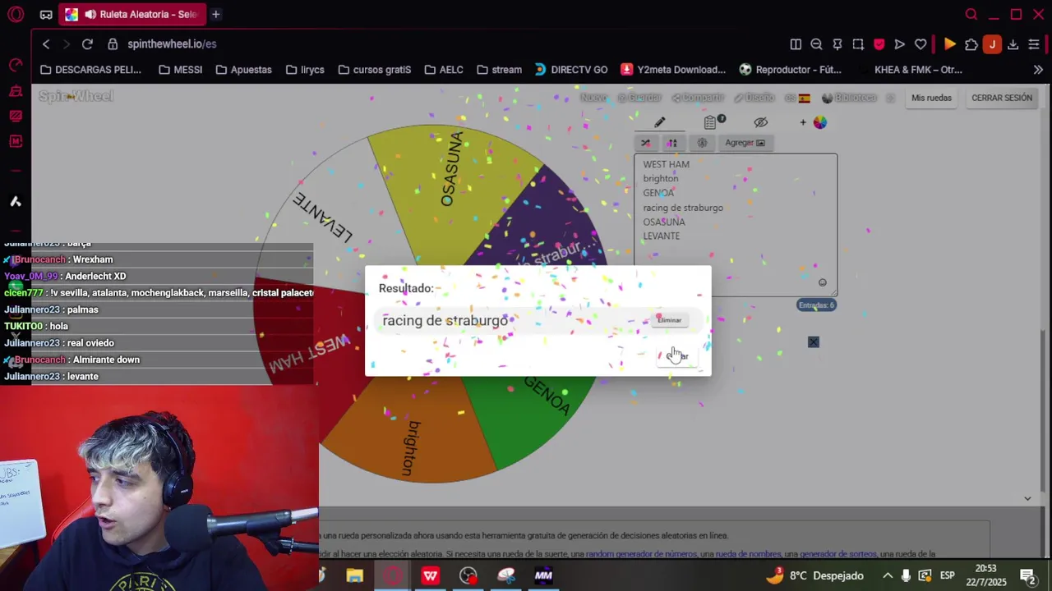The image size is (1052, 591).
Task: Click the emoji icon in entries box
Action: click(822, 282)
